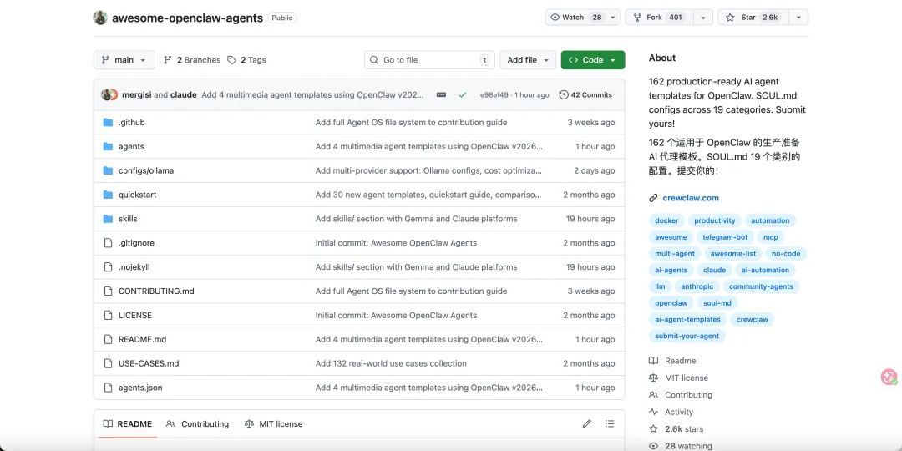The image size is (902, 451).
Task: Expand the Watch notifications dropdown arrow
Action: [613, 18]
